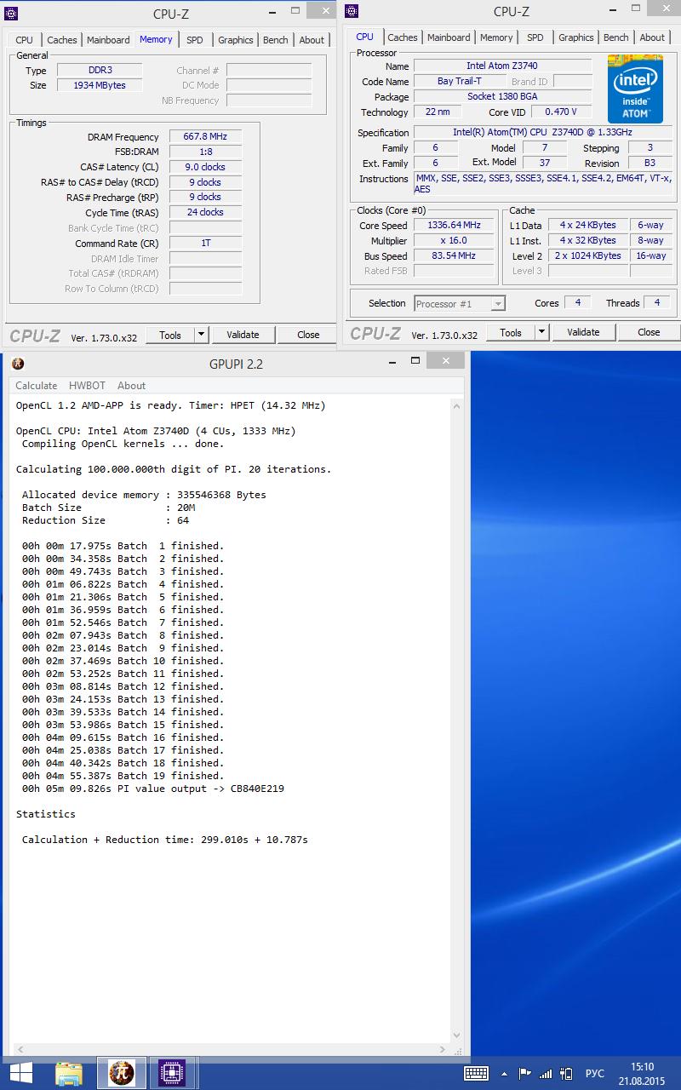Expand Tools dropdown arrow in Memory CPU-Z window
The height and width of the screenshot is (1090, 681).
tap(202, 335)
